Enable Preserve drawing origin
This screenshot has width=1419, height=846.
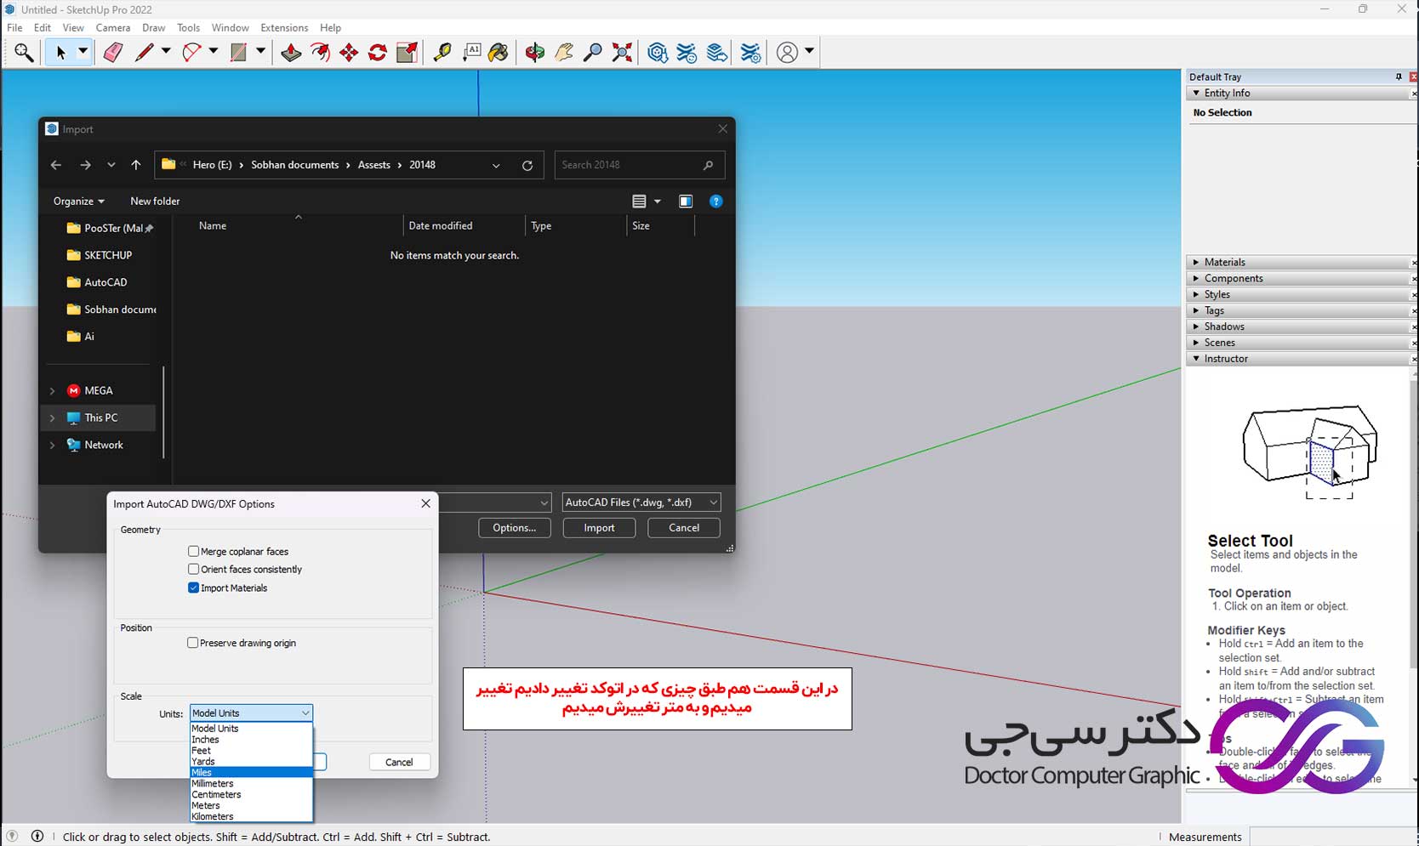point(192,643)
